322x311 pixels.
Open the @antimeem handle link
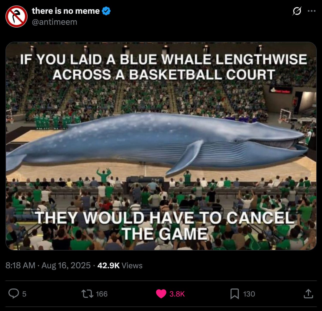54,22
